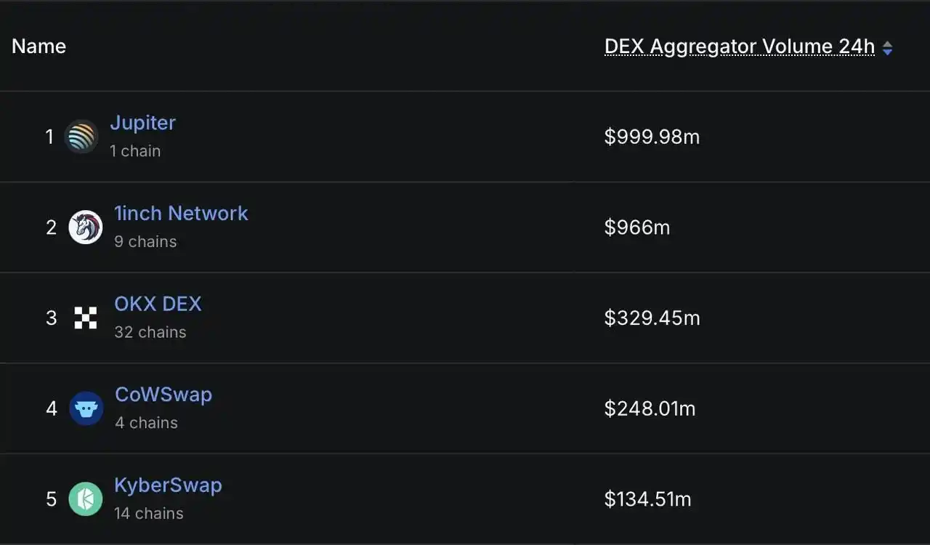Click the CoWSwap cow icon
930x545 pixels.
point(86,408)
